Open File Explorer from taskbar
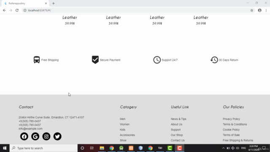Screen dimensions: 270x152 pyautogui.click(x=102, y=148)
